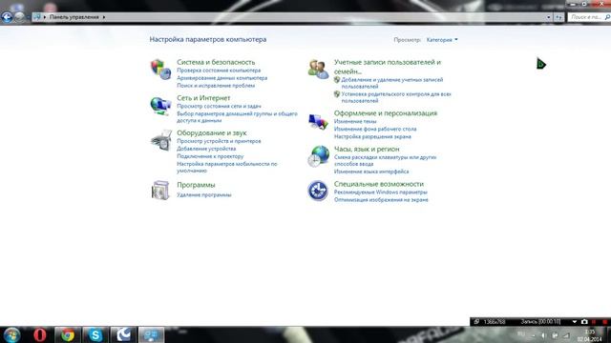Expand the recorder options dropdown arrow
The image size is (611, 343).
pyautogui.click(x=574, y=322)
